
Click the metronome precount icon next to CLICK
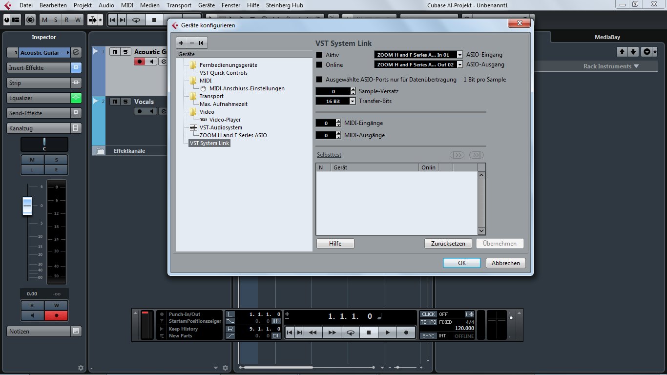click(470, 314)
